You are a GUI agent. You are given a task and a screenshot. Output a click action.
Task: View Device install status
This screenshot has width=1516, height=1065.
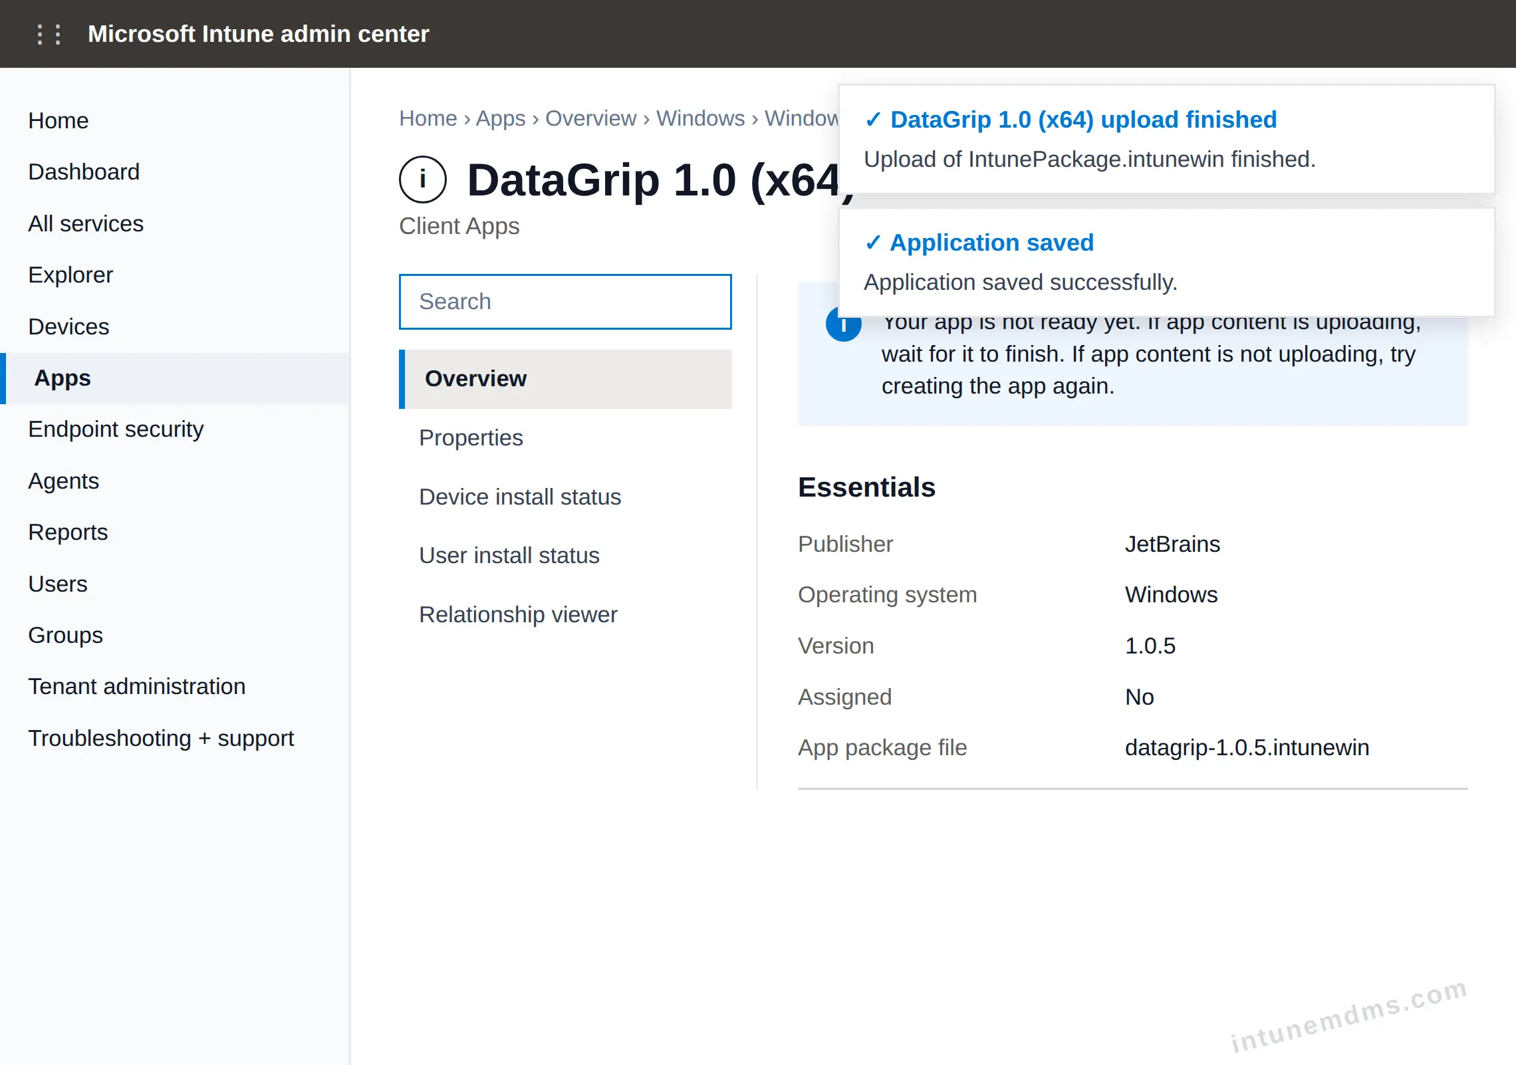tap(565, 497)
